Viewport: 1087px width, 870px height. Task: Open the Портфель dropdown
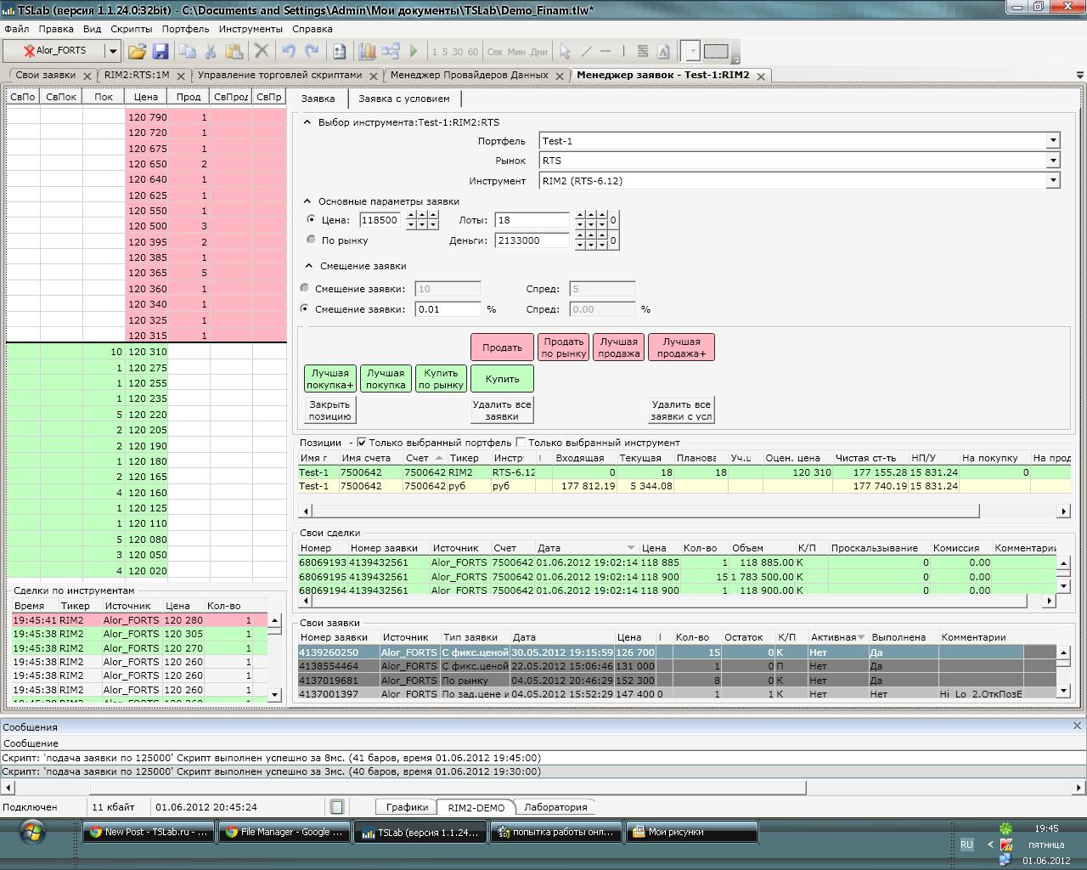[x=1053, y=141]
